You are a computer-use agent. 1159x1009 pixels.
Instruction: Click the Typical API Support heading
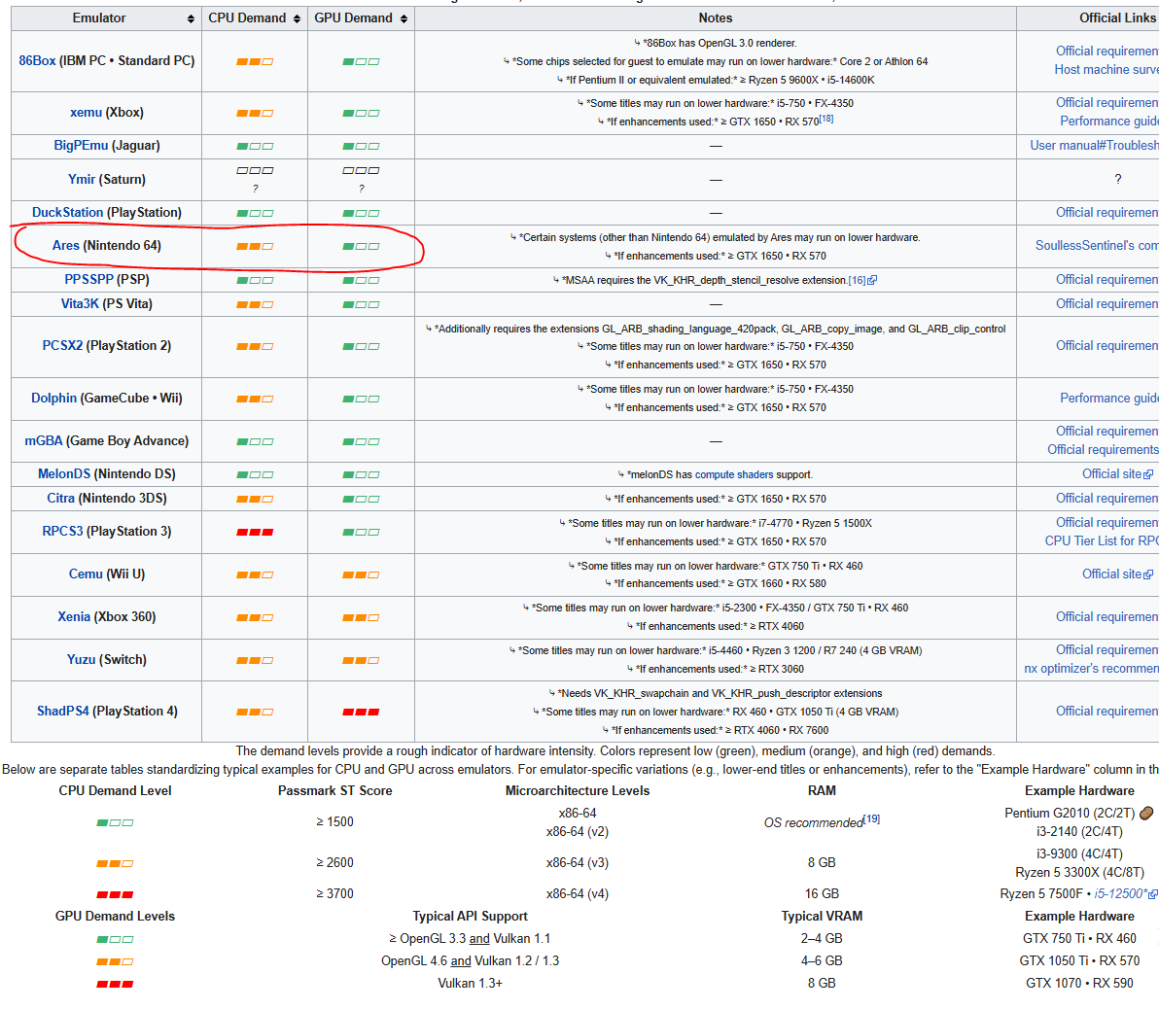[x=470, y=917]
